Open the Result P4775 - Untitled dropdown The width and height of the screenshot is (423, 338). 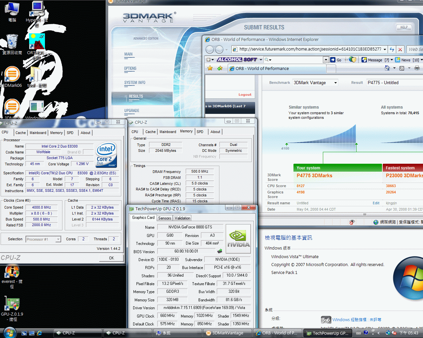(395, 83)
